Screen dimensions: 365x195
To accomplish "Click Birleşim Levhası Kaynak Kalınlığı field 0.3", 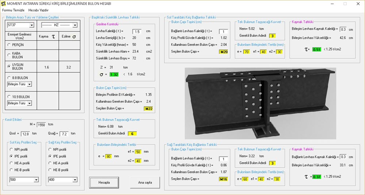I will (x=343, y=29).
